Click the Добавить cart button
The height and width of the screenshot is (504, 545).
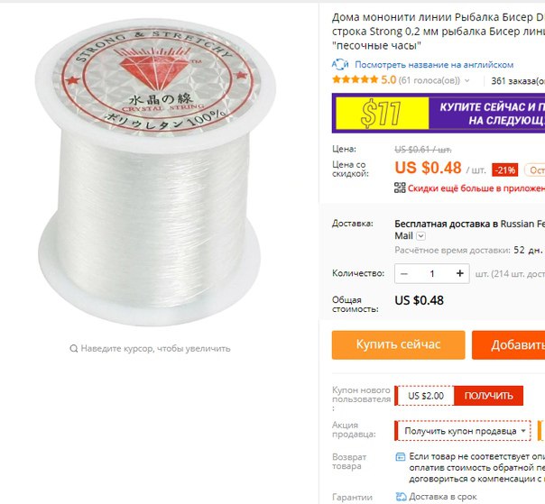click(x=508, y=344)
